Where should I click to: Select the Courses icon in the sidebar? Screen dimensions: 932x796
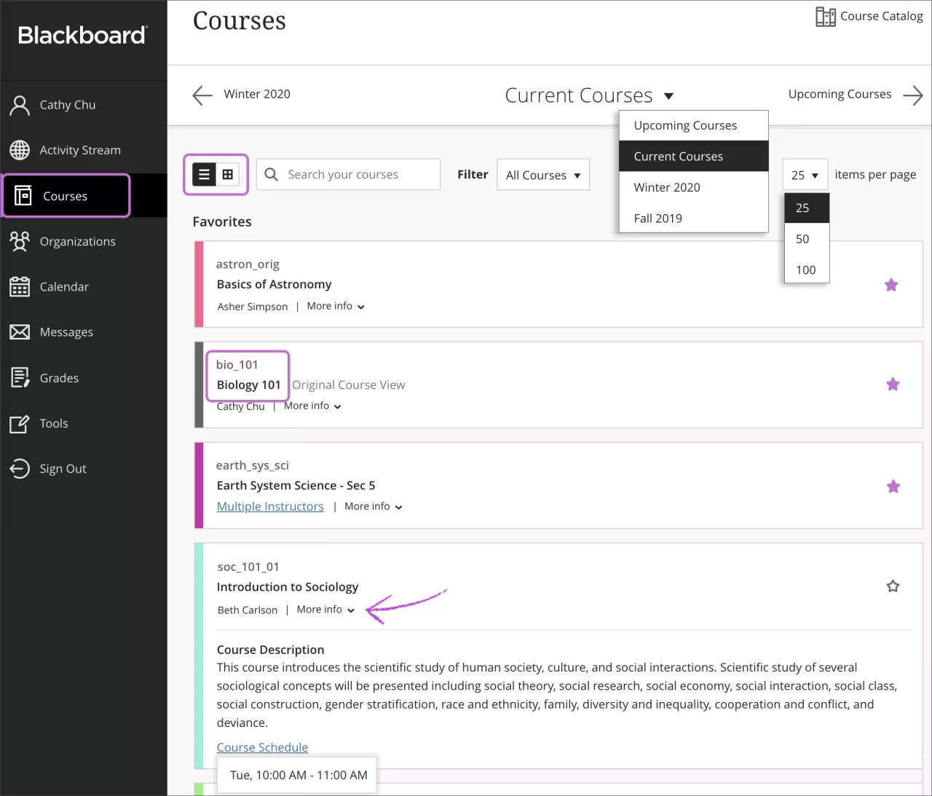[23, 195]
